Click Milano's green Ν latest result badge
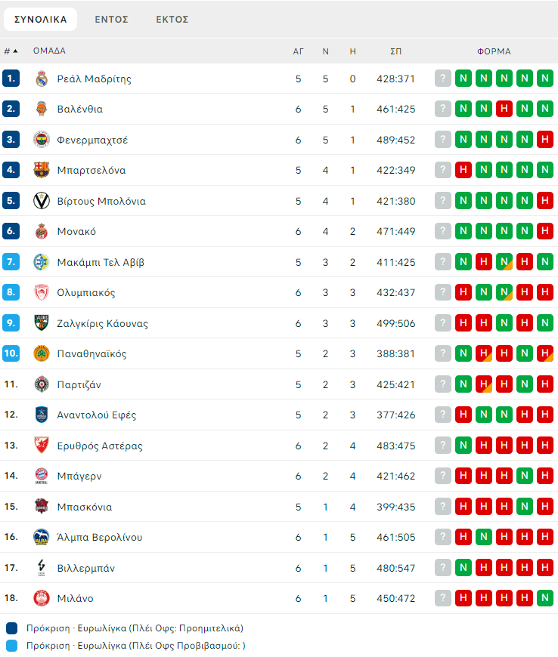The width and height of the screenshot is (558, 657). coord(544,599)
